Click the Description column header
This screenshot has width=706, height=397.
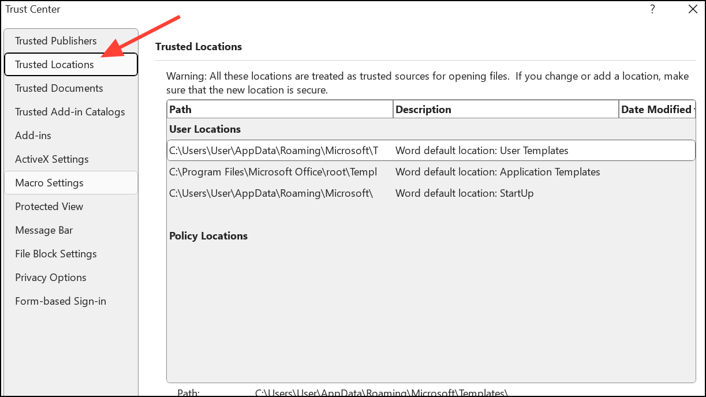click(x=505, y=109)
